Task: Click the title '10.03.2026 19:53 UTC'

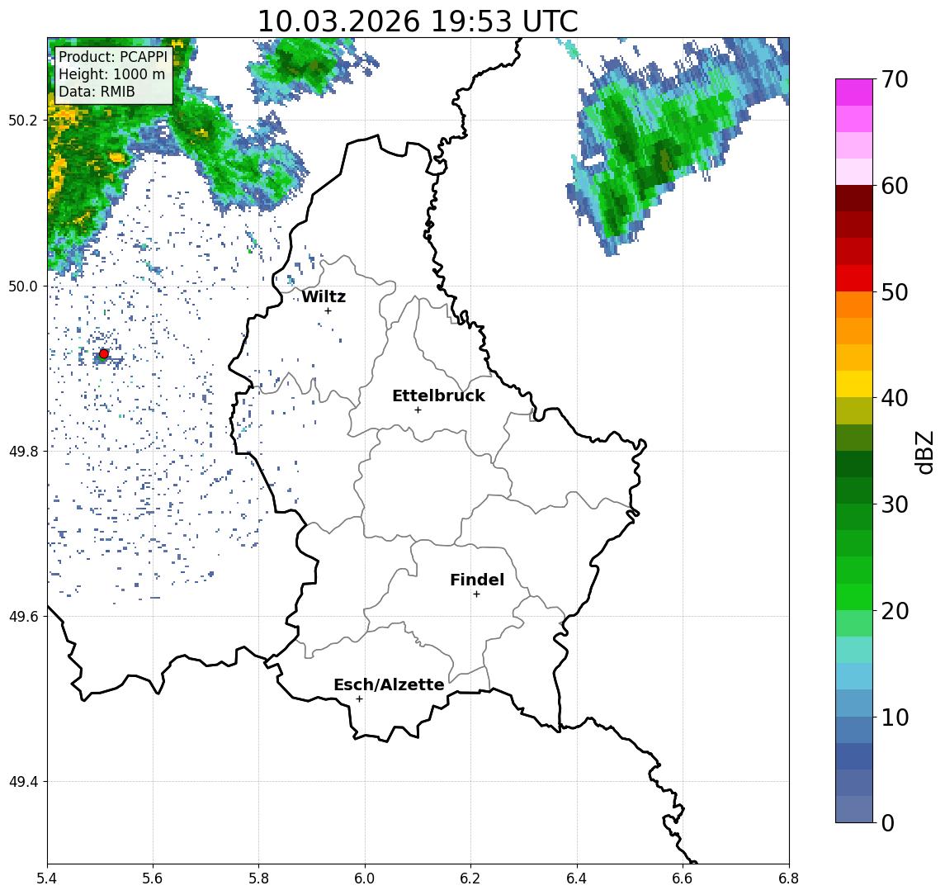Action: point(418,21)
